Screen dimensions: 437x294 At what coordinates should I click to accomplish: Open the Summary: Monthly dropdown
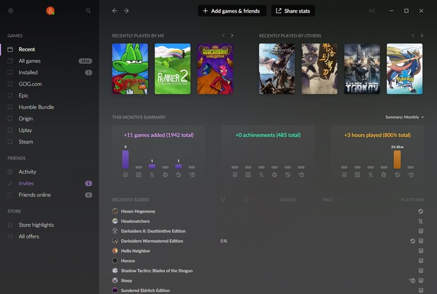tap(405, 117)
